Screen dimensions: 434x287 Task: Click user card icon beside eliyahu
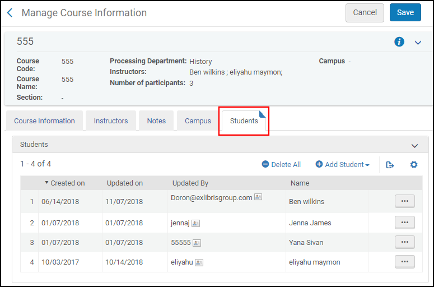tap(199, 262)
